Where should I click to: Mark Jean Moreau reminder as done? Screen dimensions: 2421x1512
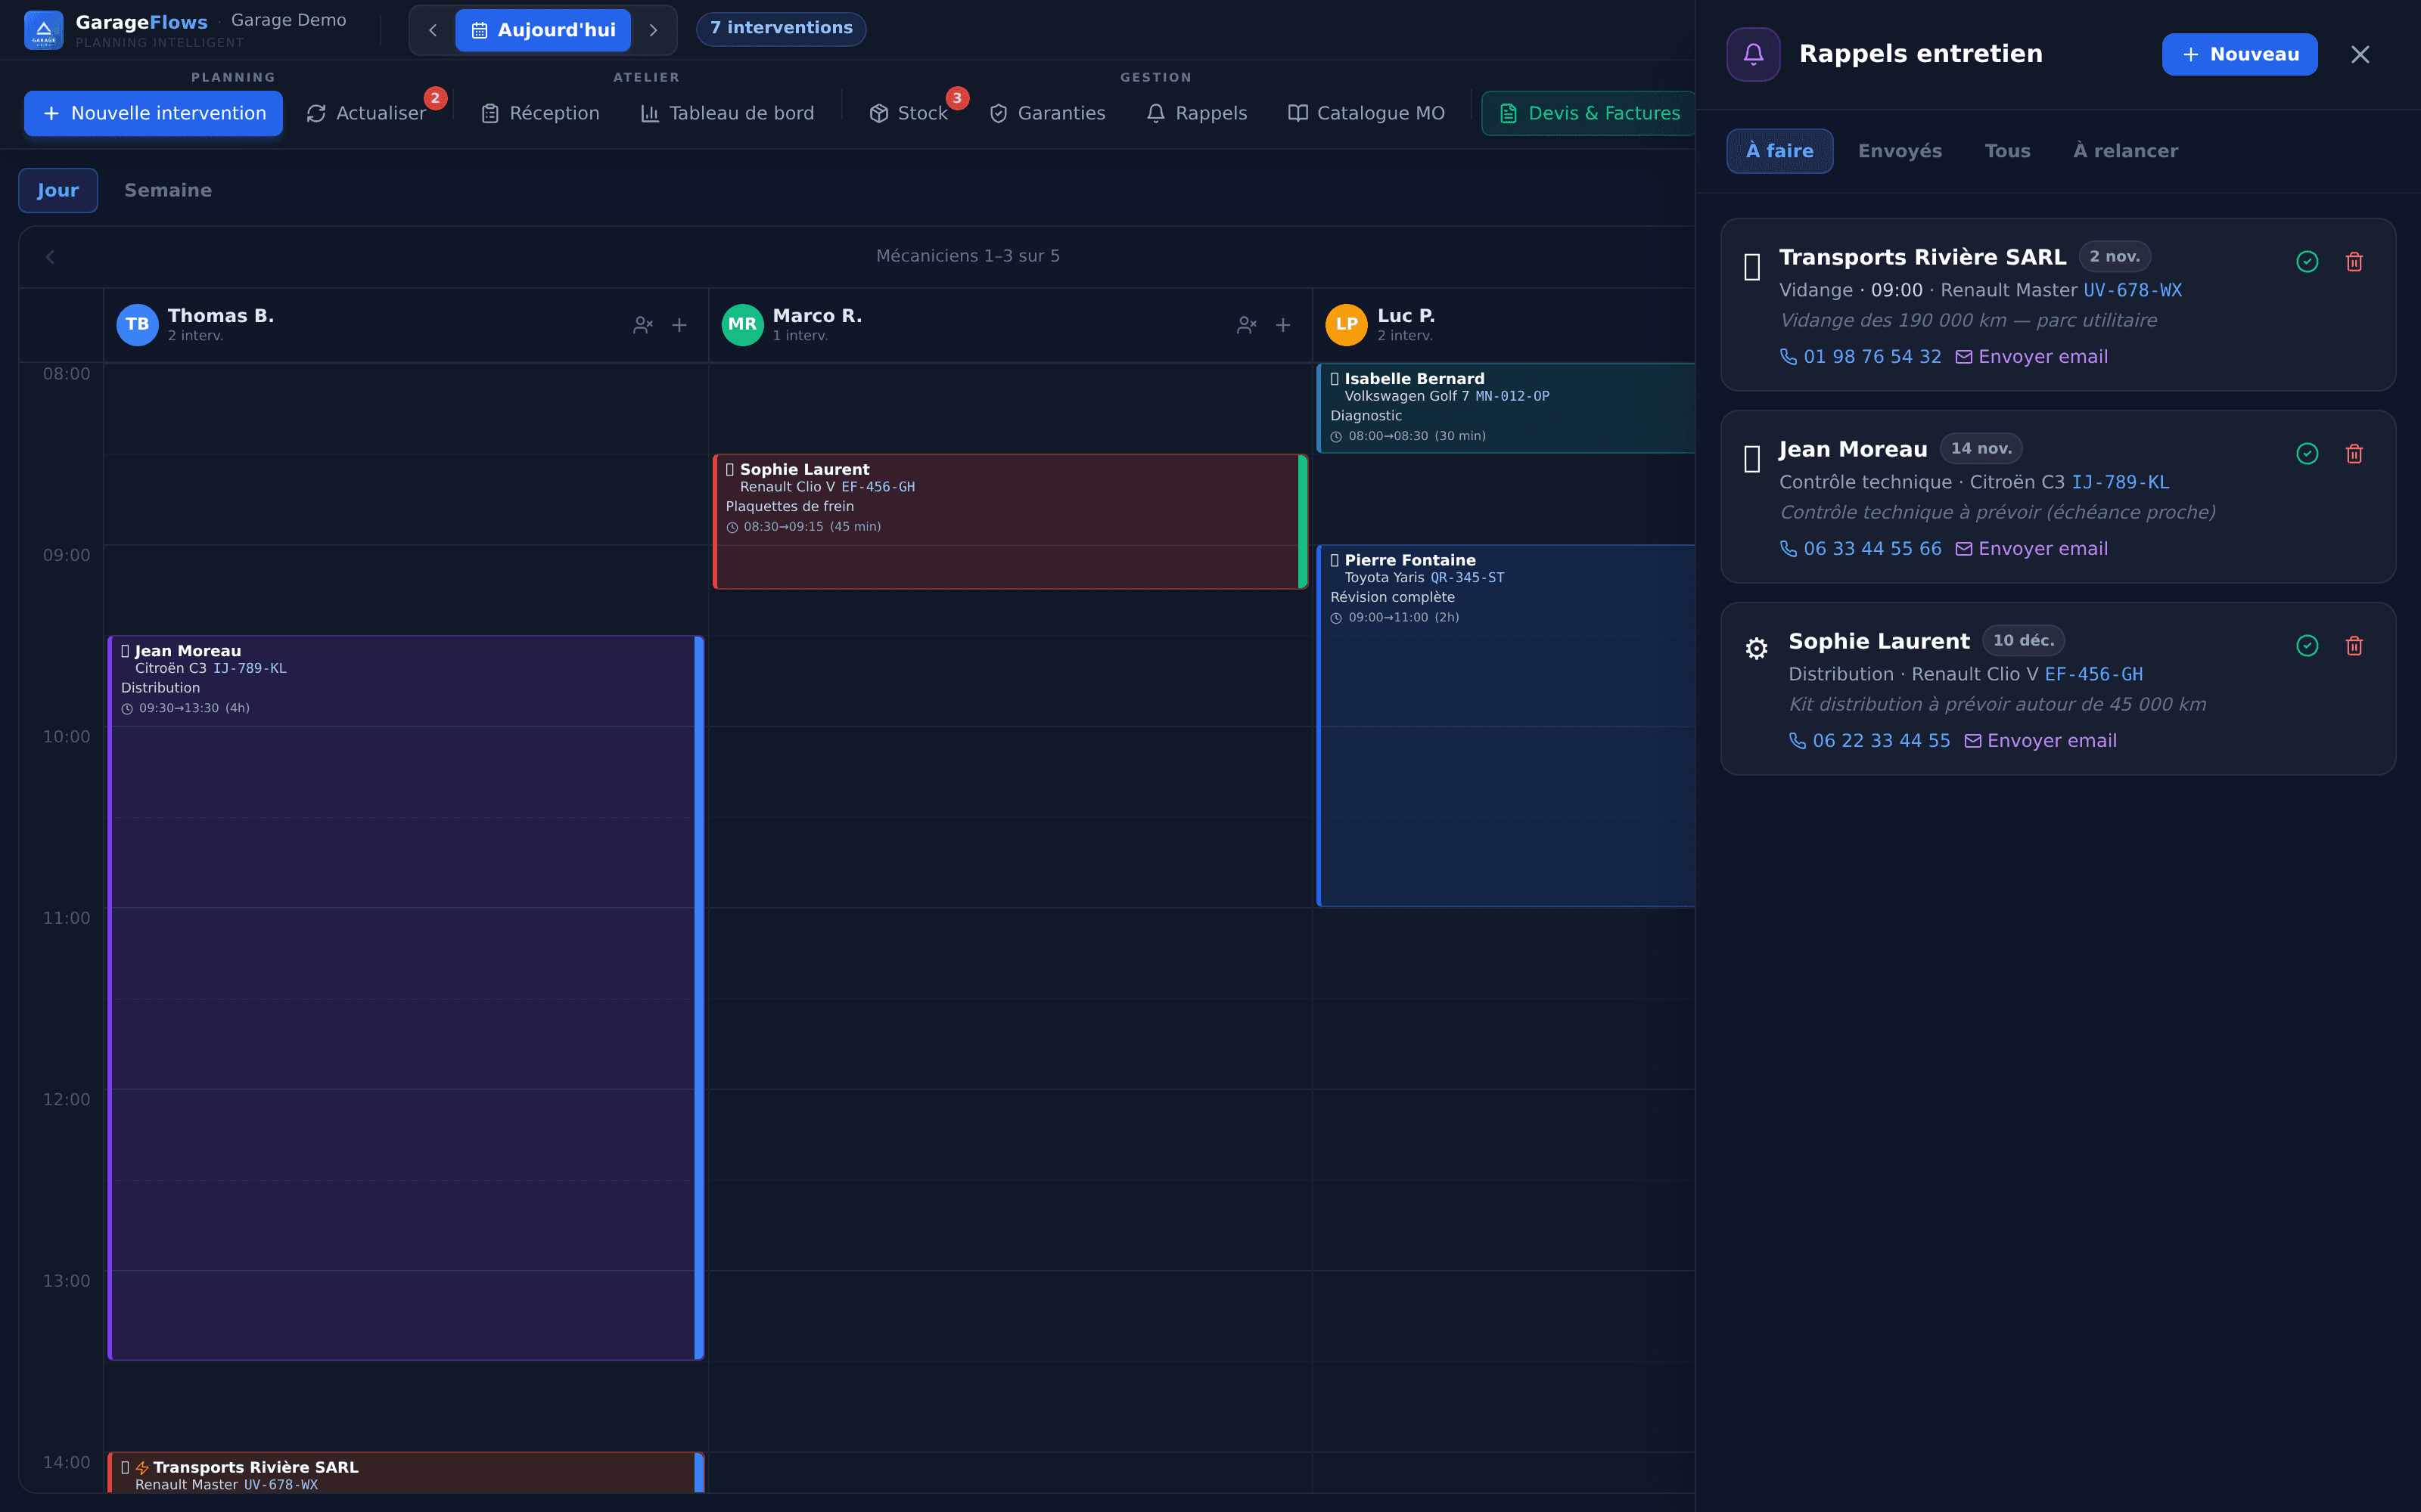point(2307,454)
